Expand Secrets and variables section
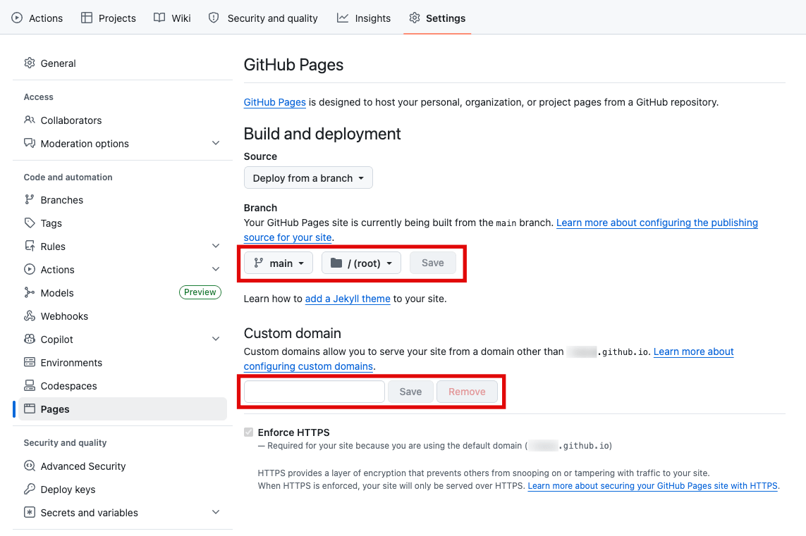 [x=216, y=512]
